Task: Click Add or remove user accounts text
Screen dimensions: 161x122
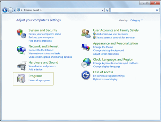Action: point(112,34)
